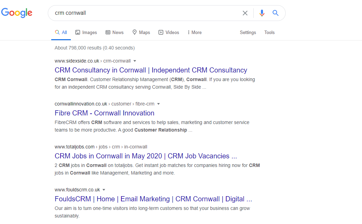This screenshot has width=362, height=224.
Task: Click the Images tab picture icon
Action: (78, 32)
